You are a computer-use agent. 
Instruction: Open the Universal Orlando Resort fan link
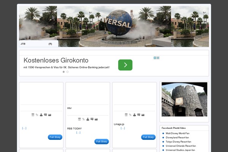point(181,146)
